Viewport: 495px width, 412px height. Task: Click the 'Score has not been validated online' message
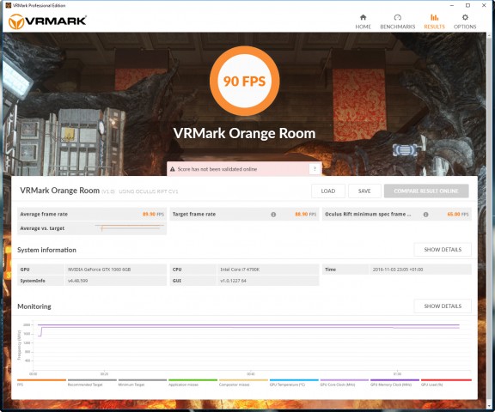217,169
